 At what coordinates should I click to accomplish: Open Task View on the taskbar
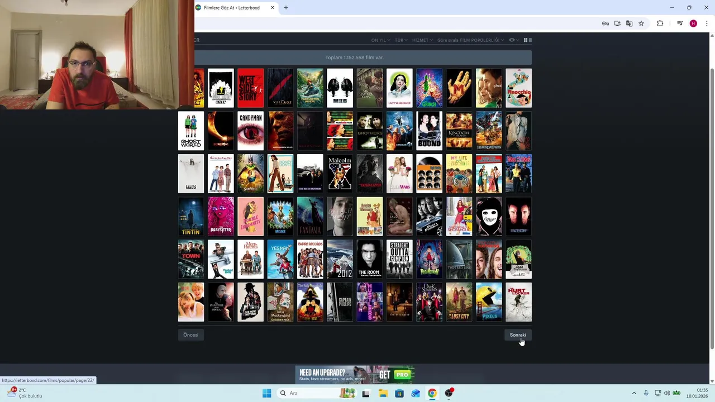click(365, 393)
